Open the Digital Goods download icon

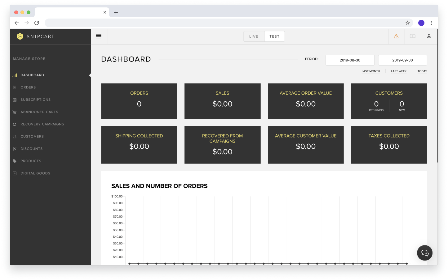[15, 173]
